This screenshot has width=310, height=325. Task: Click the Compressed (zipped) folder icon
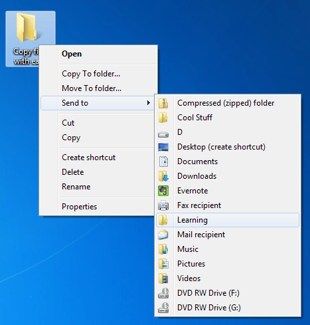pos(163,103)
